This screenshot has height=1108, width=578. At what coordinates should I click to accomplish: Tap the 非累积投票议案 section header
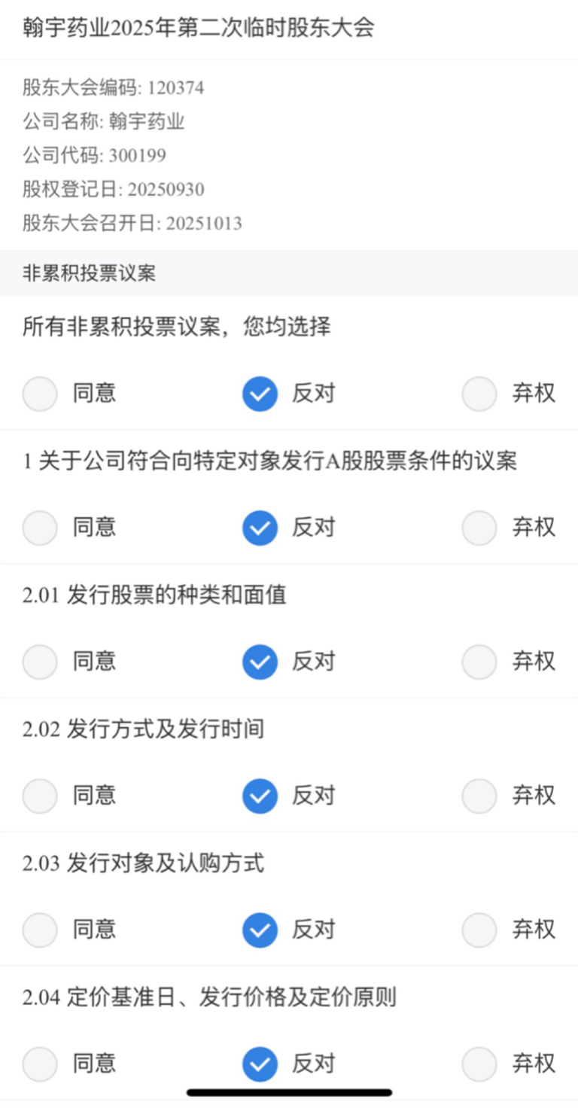point(90,273)
